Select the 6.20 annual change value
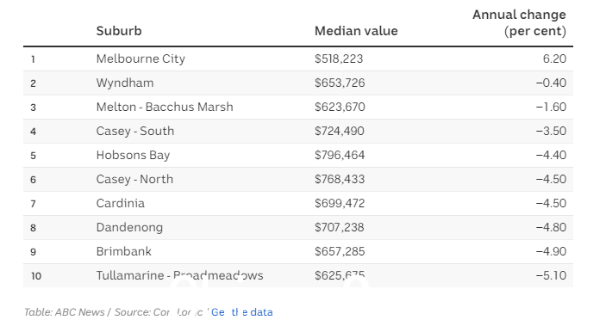Image resolution: width=606 pixels, height=326 pixels. [x=554, y=58]
